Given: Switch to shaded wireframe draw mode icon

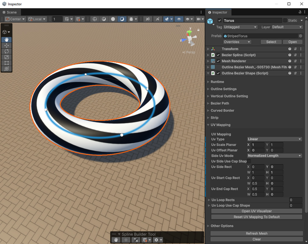Looking at the screenshot, I should tap(104, 19).
